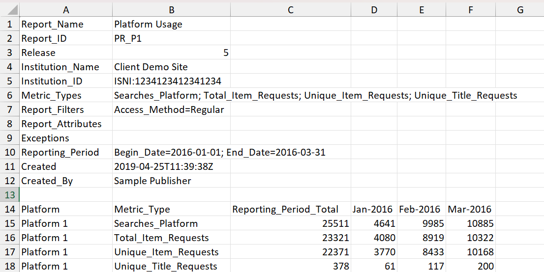Click the Release label cell
This screenshot has height=272, width=544.
[x=66, y=53]
